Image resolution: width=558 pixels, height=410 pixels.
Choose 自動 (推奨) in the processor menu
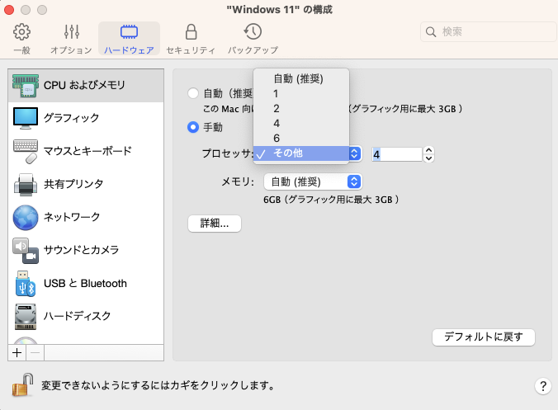(x=298, y=79)
